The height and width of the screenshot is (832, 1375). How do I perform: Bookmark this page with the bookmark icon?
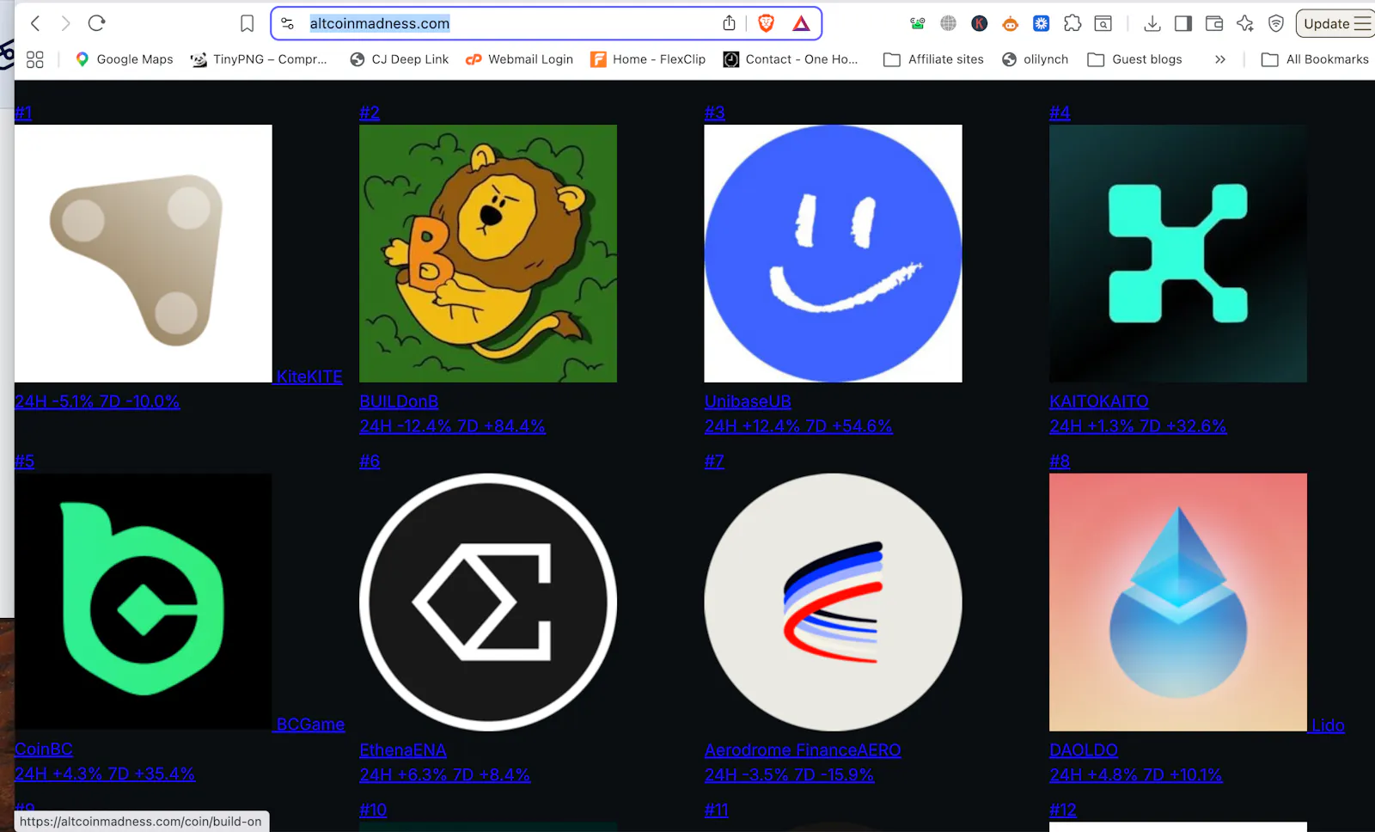coord(247,24)
